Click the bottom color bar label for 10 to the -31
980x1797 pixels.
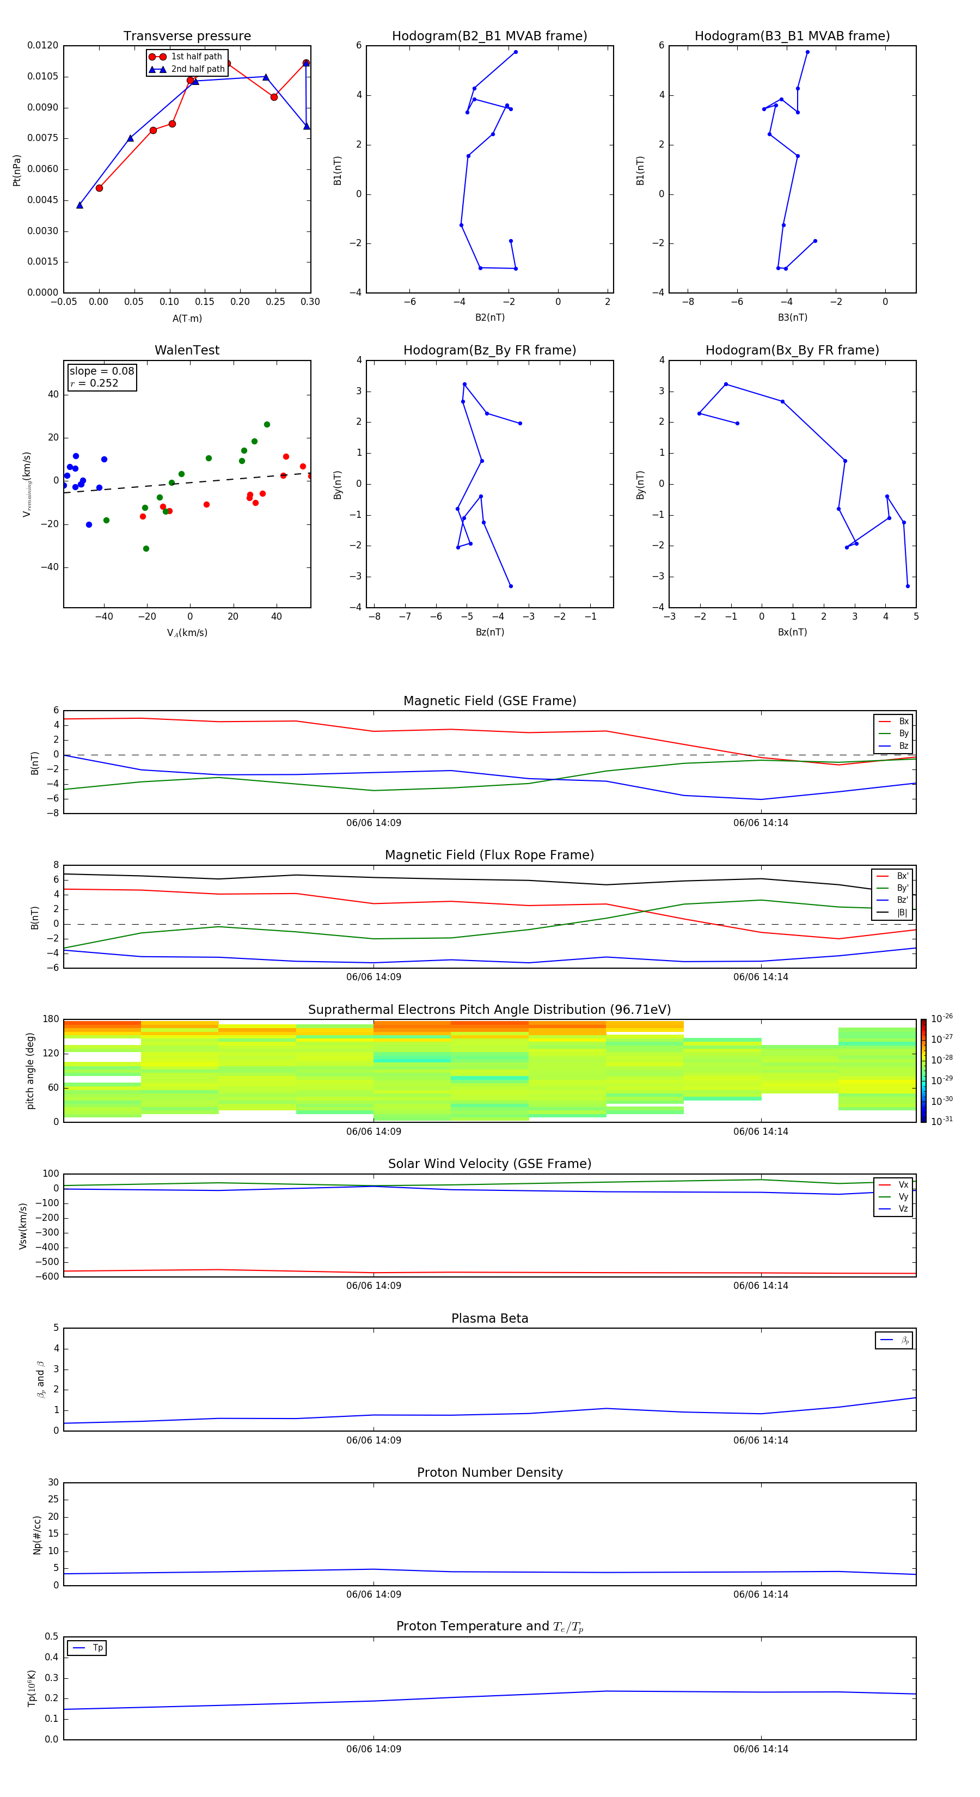[x=942, y=1121]
